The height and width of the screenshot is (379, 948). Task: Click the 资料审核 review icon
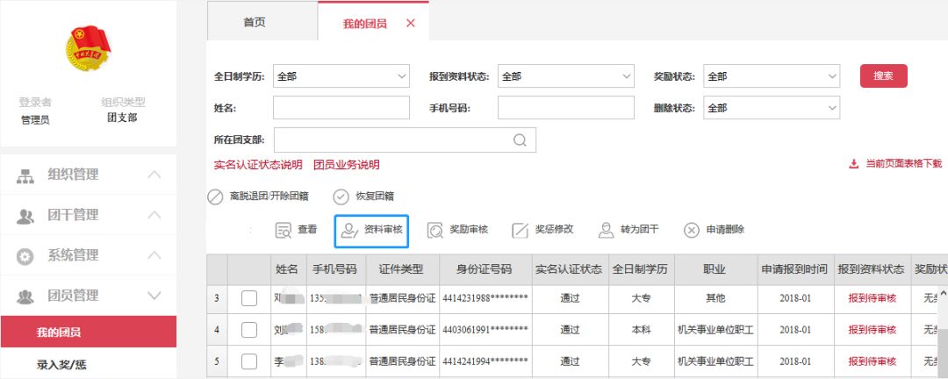click(350, 231)
